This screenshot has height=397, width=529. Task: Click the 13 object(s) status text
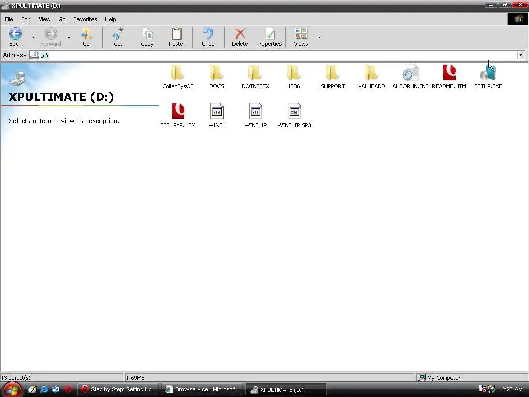[16, 378]
